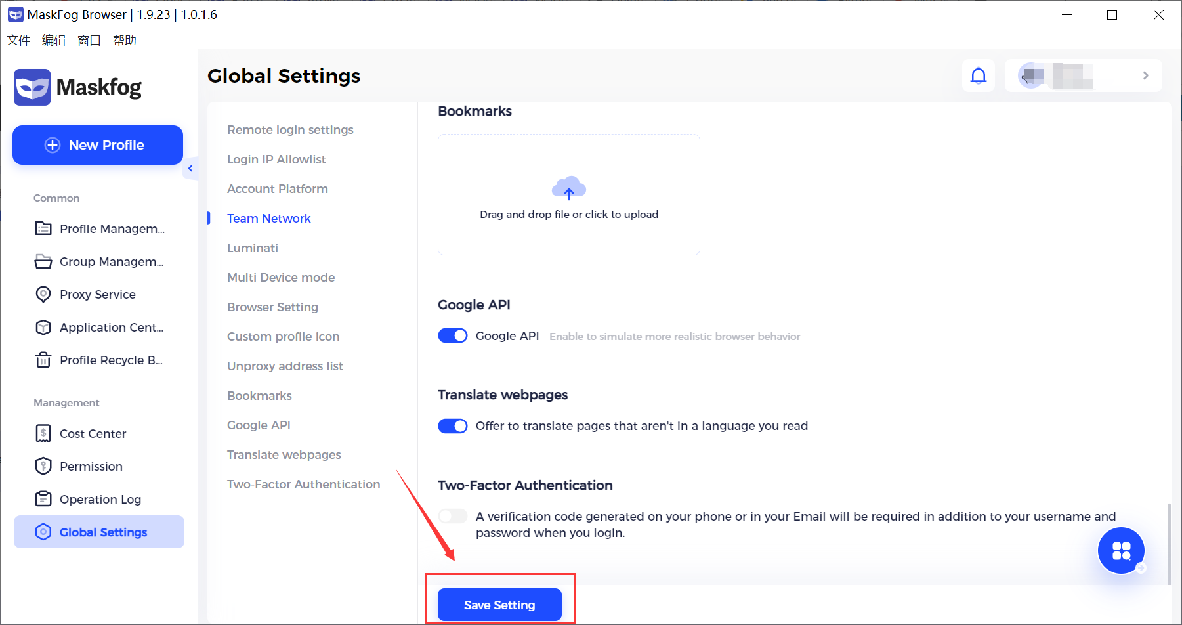Open Profile Recycle Bin page

[99, 360]
